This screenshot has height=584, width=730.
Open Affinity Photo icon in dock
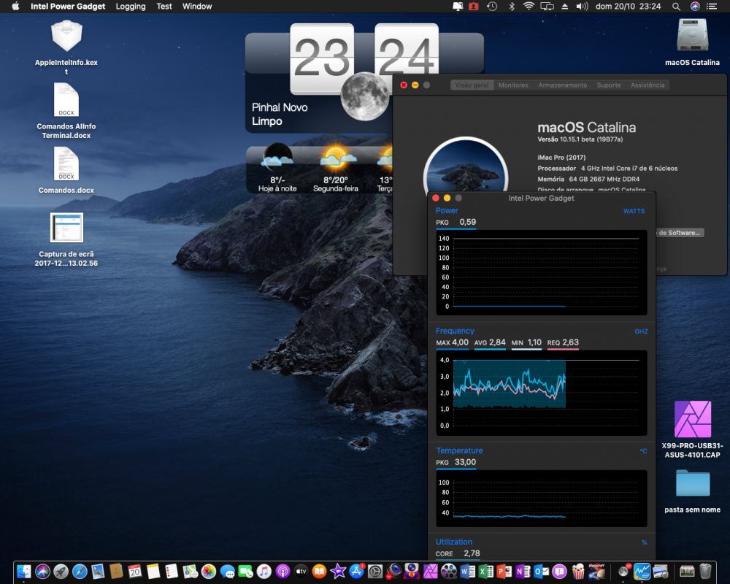pyautogui.click(x=430, y=571)
